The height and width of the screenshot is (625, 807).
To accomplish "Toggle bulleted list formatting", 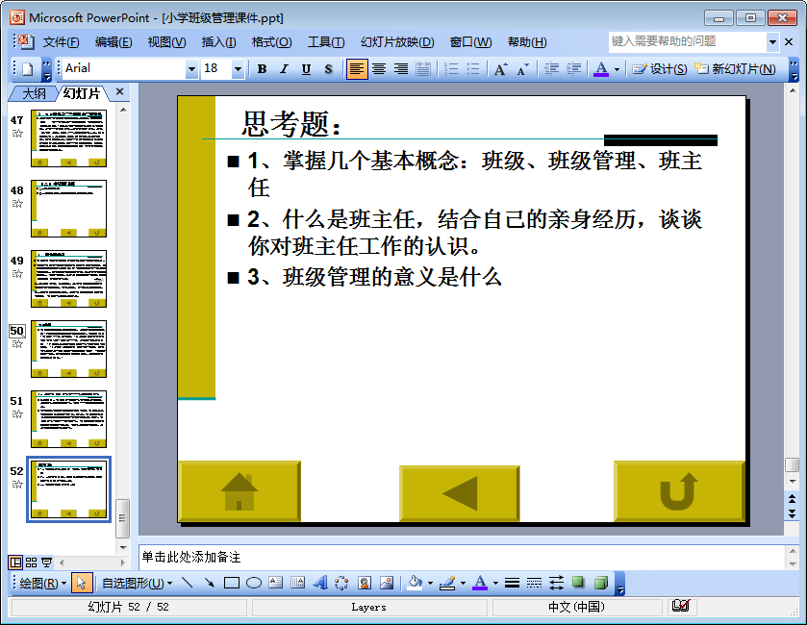I will coord(472,69).
